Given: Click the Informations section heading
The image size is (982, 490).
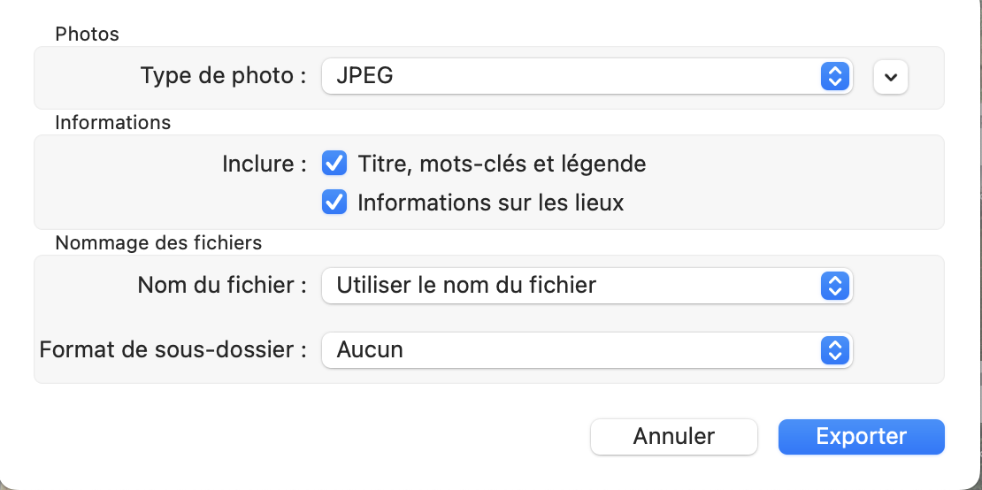Looking at the screenshot, I should click(x=112, y=122).
